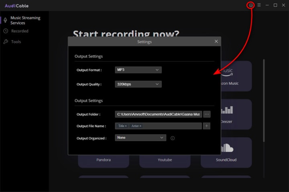Click the microphone icon beside Music Streaming Services
Screen dimensions: 289x192
point(5,20)
